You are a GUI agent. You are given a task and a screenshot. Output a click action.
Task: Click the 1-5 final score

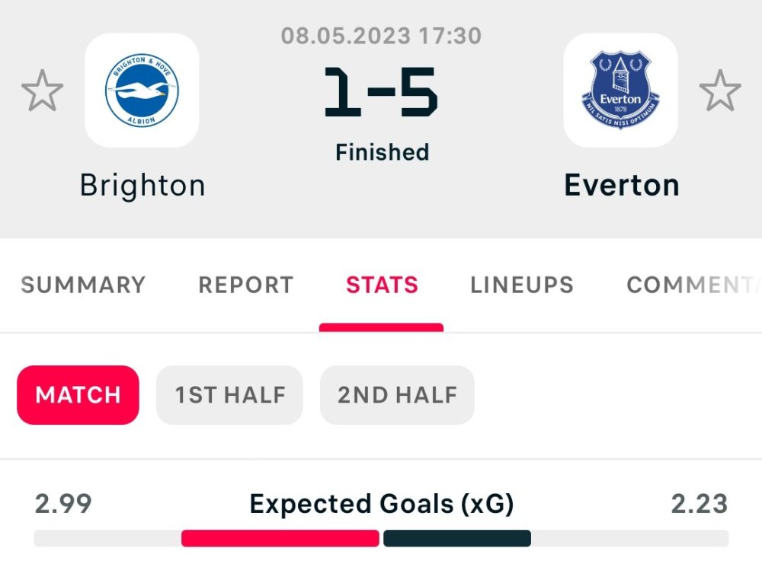pos(381,92)
